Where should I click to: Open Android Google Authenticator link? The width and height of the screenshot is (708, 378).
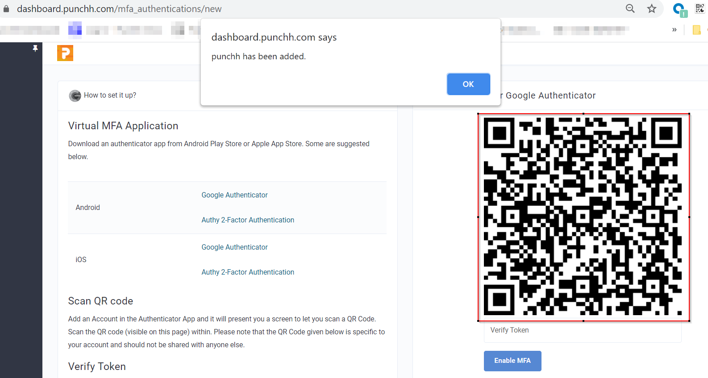click(234, 195)
